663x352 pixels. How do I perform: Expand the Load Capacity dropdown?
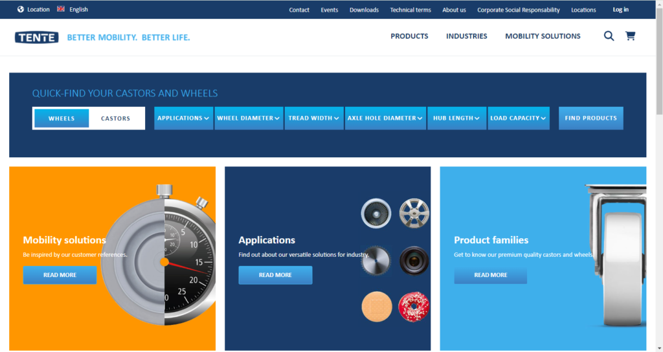[x=518, y=118]
